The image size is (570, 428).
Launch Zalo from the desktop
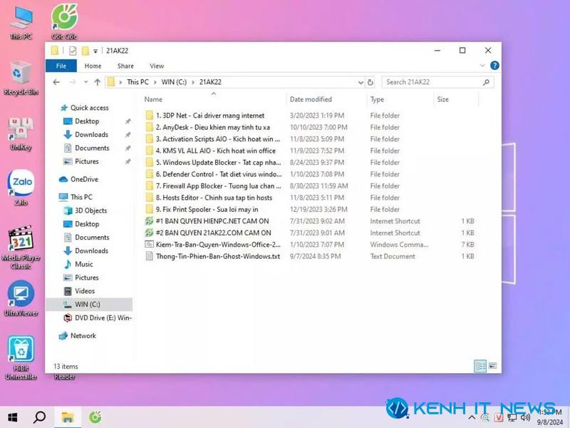click(x=21, y=188)
